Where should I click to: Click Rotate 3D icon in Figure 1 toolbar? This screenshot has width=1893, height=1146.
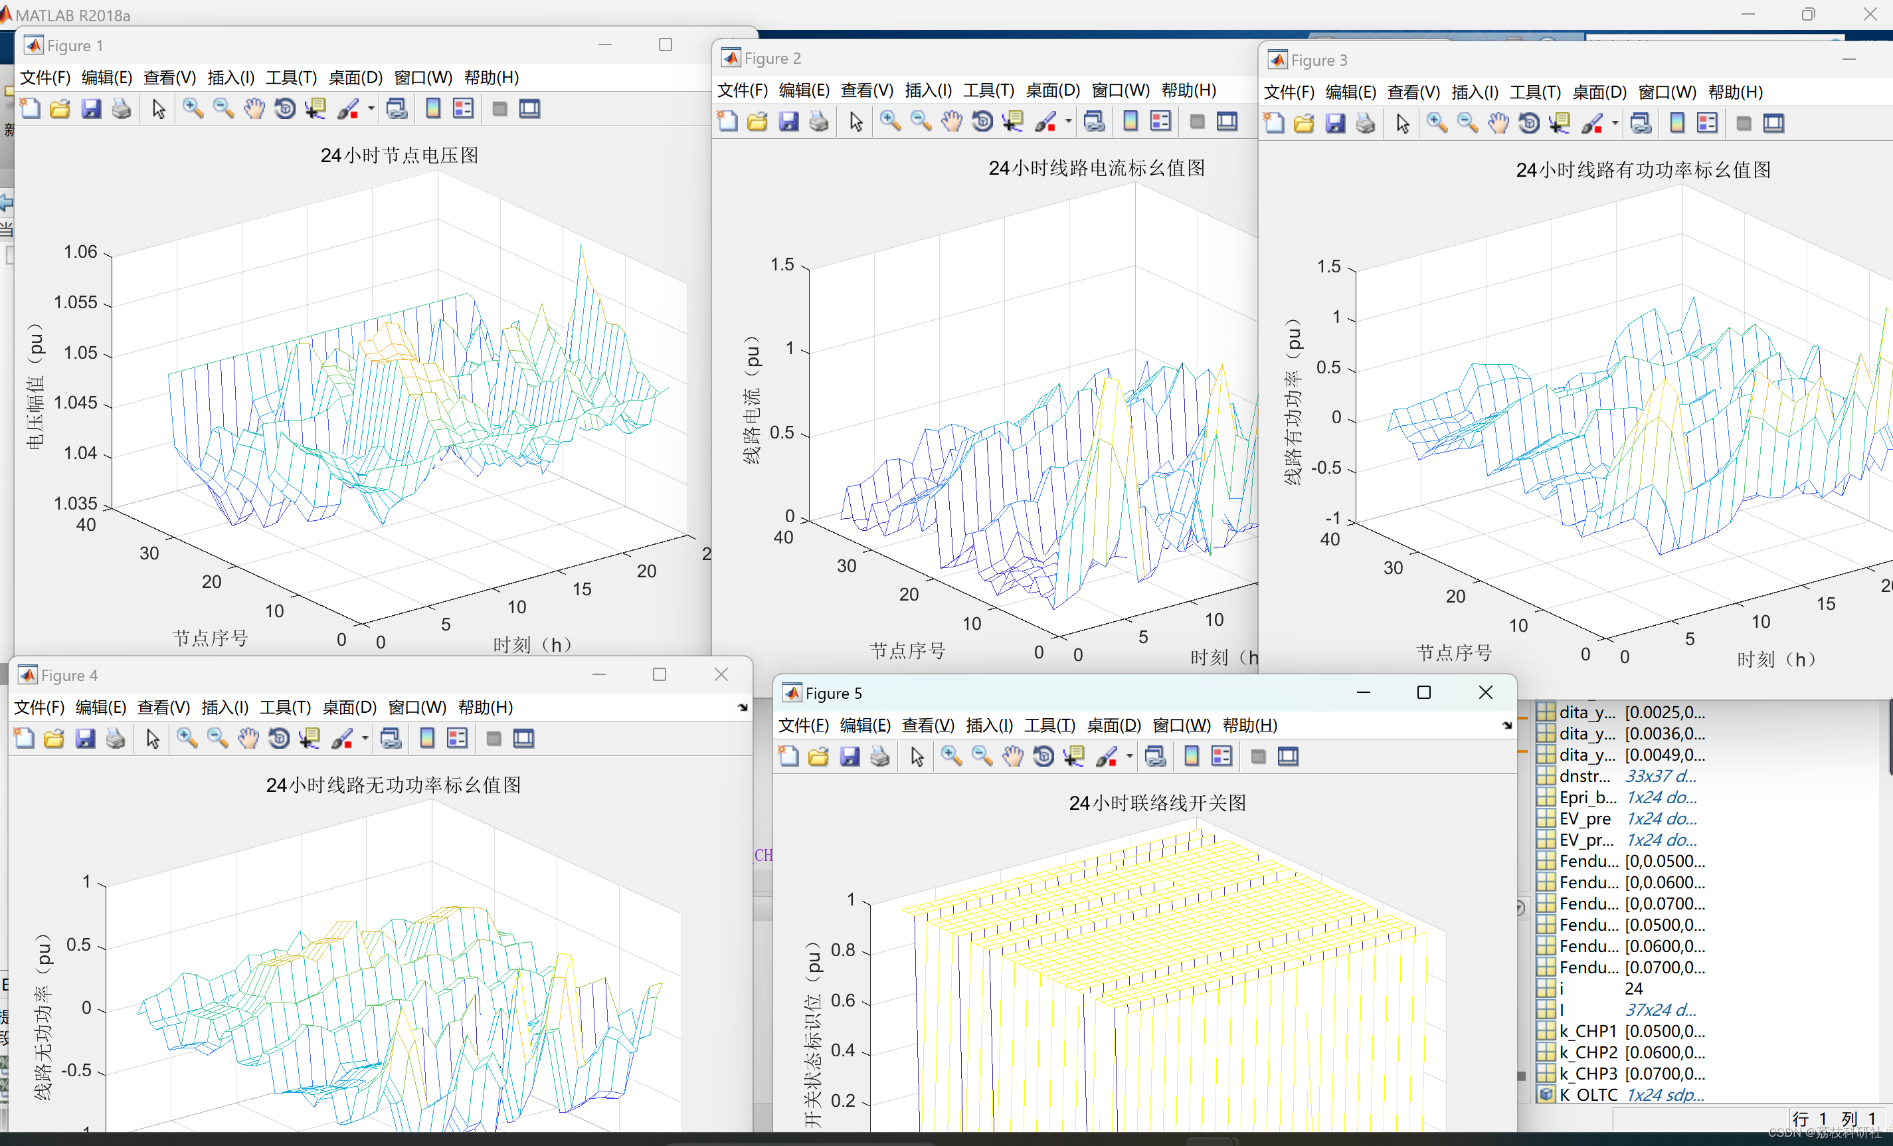(x=285, y=109)
